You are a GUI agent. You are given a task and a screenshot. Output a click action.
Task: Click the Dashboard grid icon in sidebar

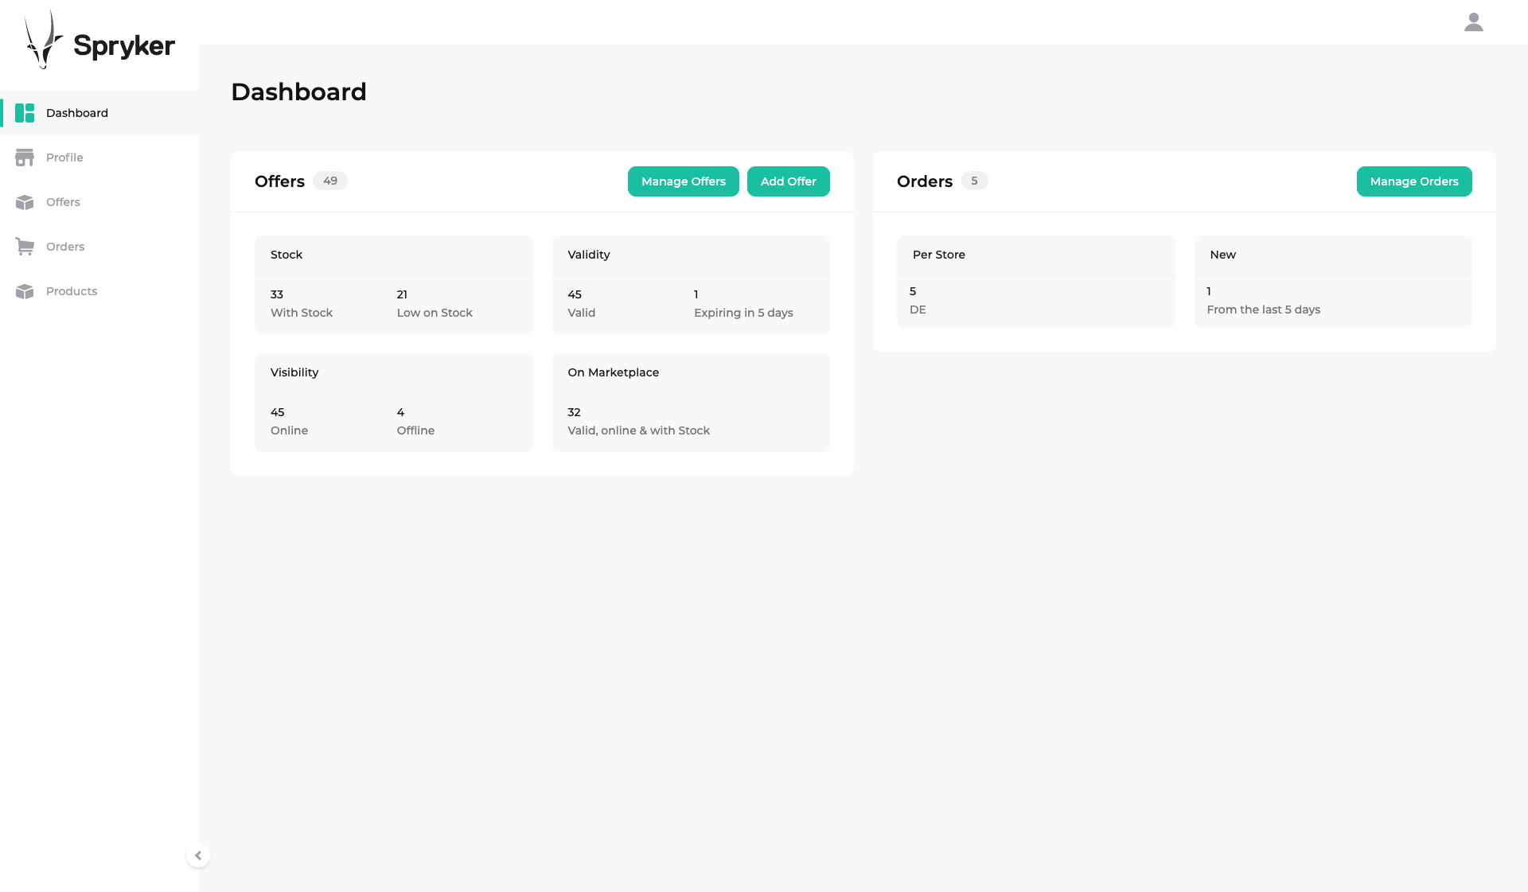(25, 113)
